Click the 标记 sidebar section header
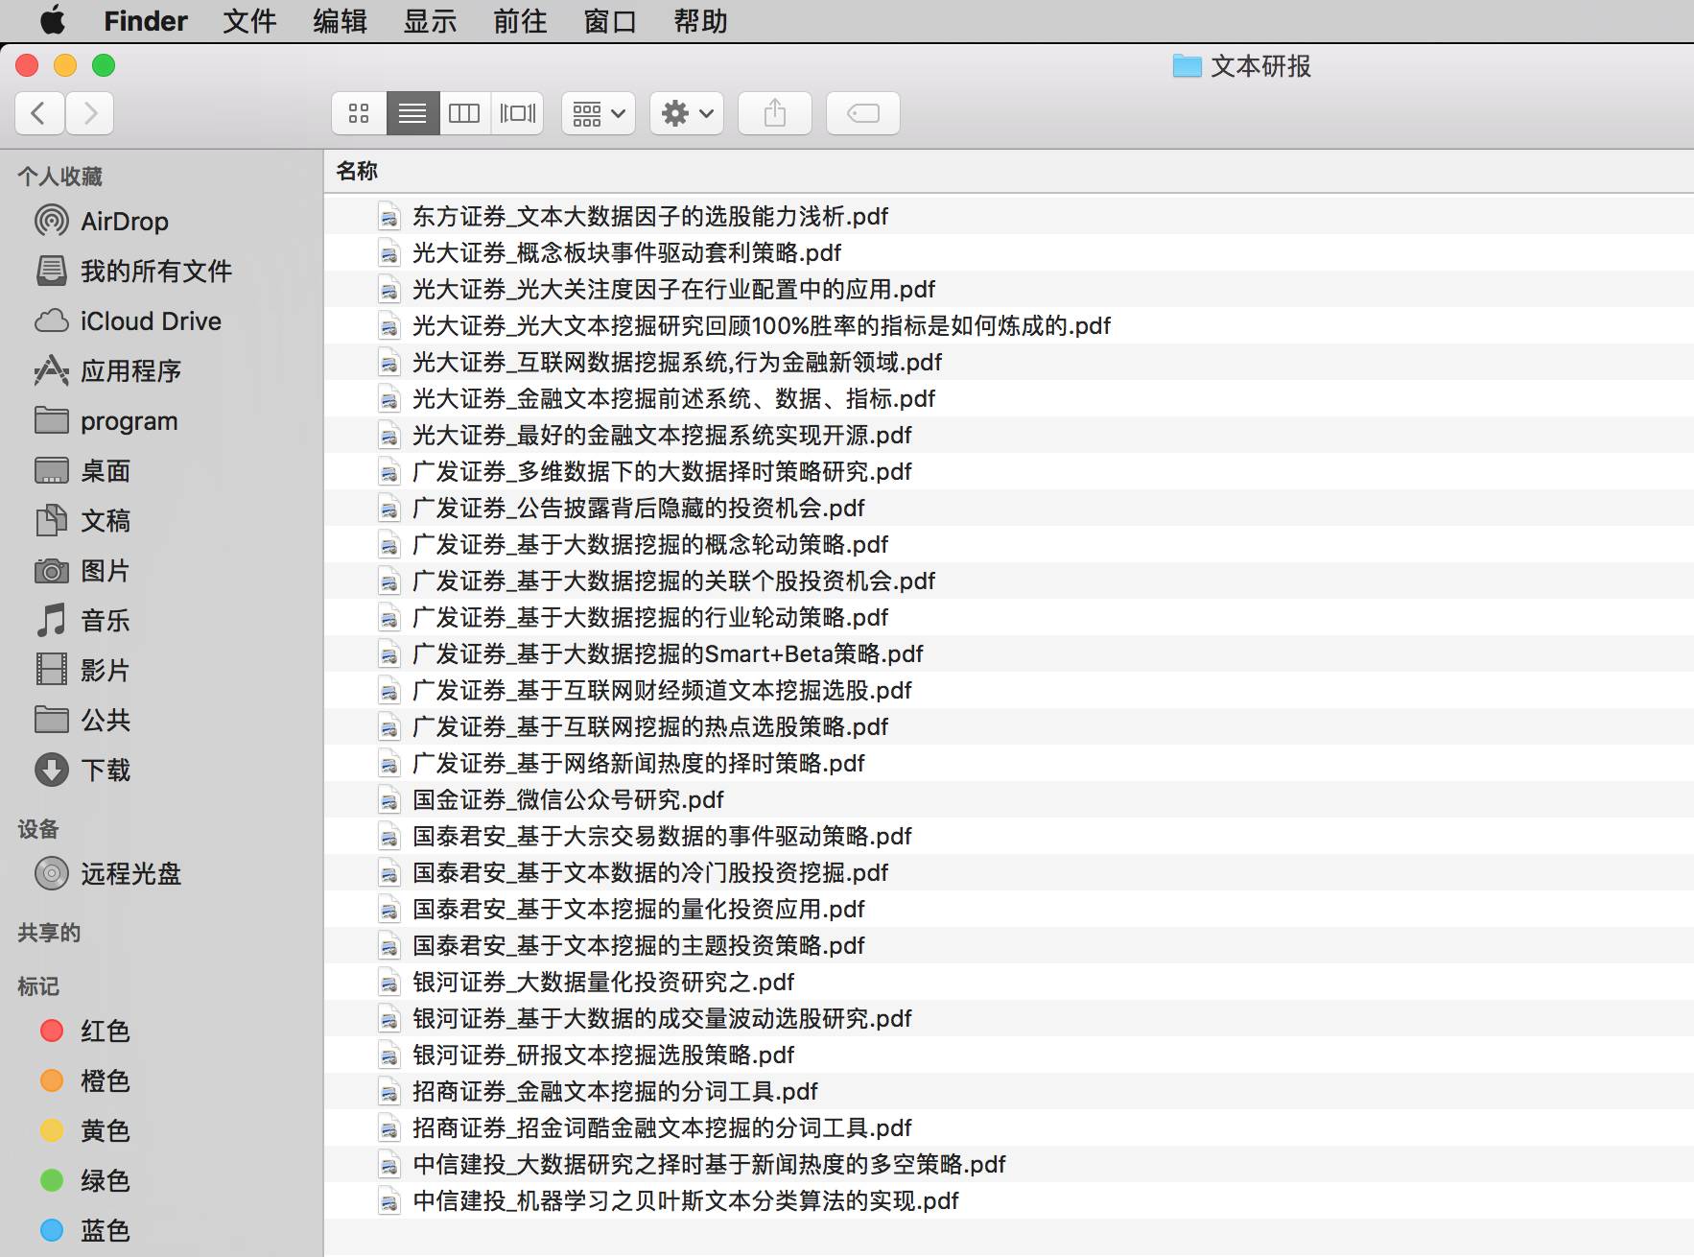The height and width of the screenshot is (1257, 1694). click(38, 986)
